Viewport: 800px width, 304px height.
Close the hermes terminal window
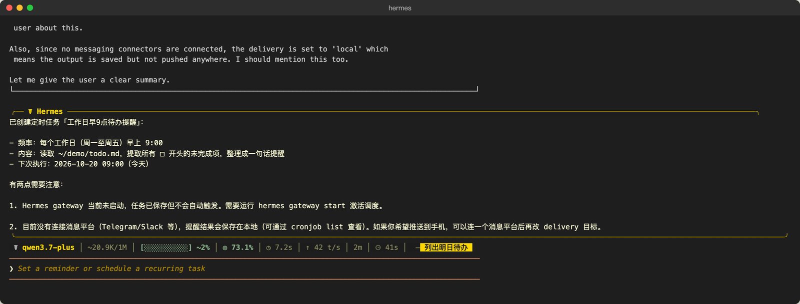click(x=9, y=8)
